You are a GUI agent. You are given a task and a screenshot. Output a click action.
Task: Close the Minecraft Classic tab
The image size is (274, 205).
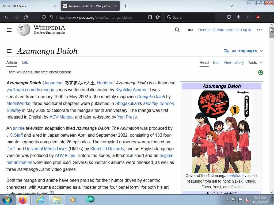[55, 6]
